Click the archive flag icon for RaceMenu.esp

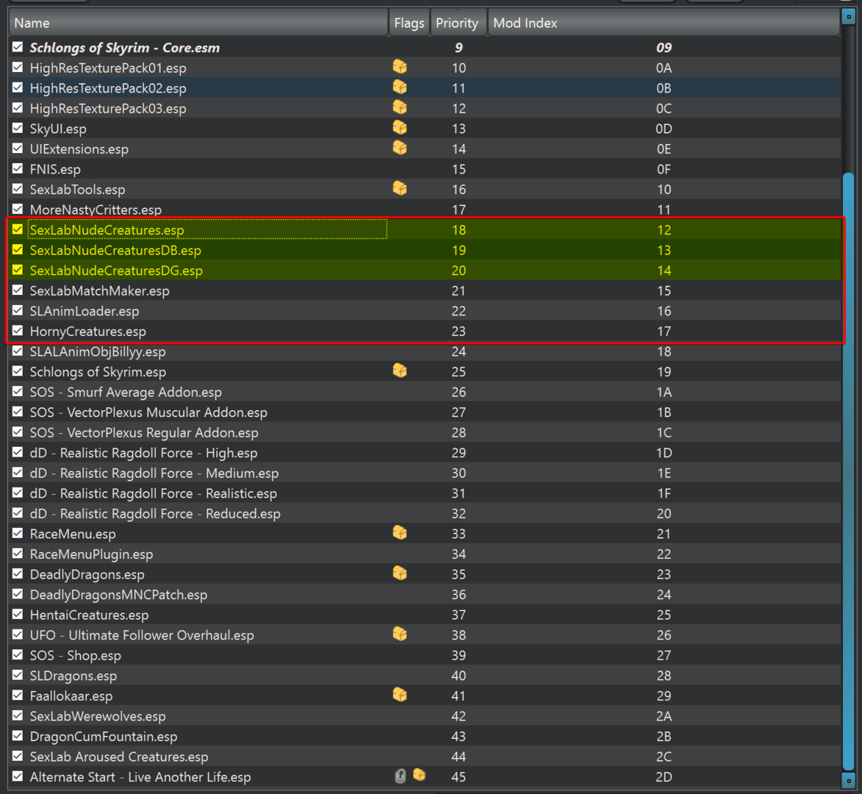point(400,533)
